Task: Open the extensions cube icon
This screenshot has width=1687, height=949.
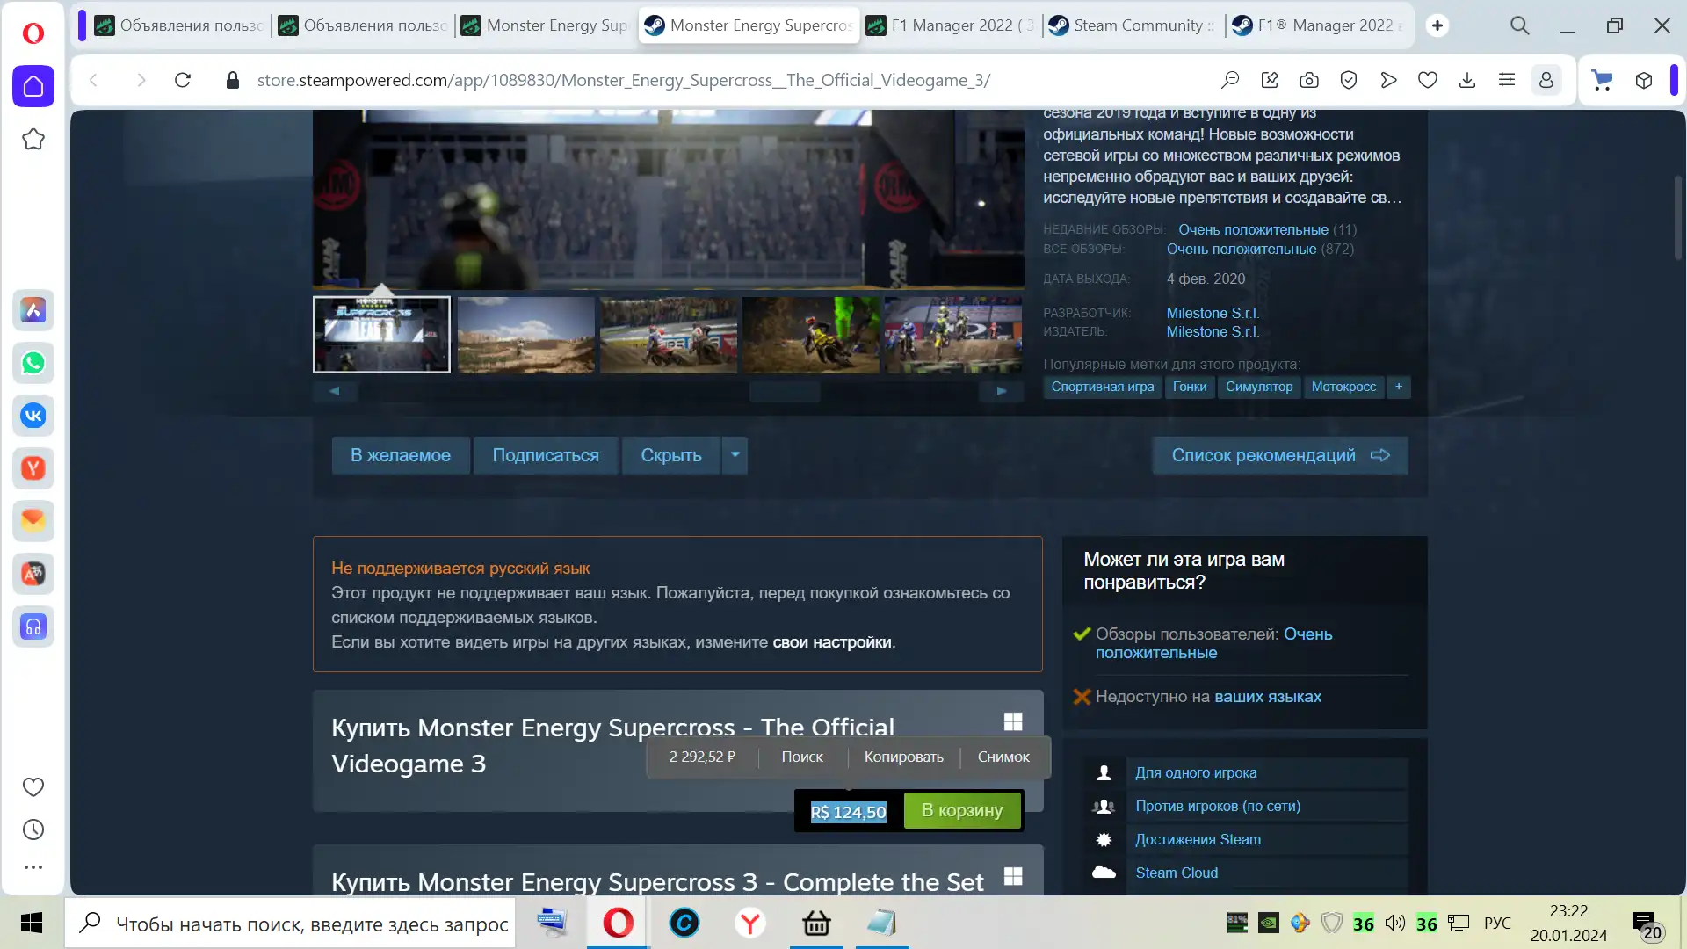Action: [1644, 80]
